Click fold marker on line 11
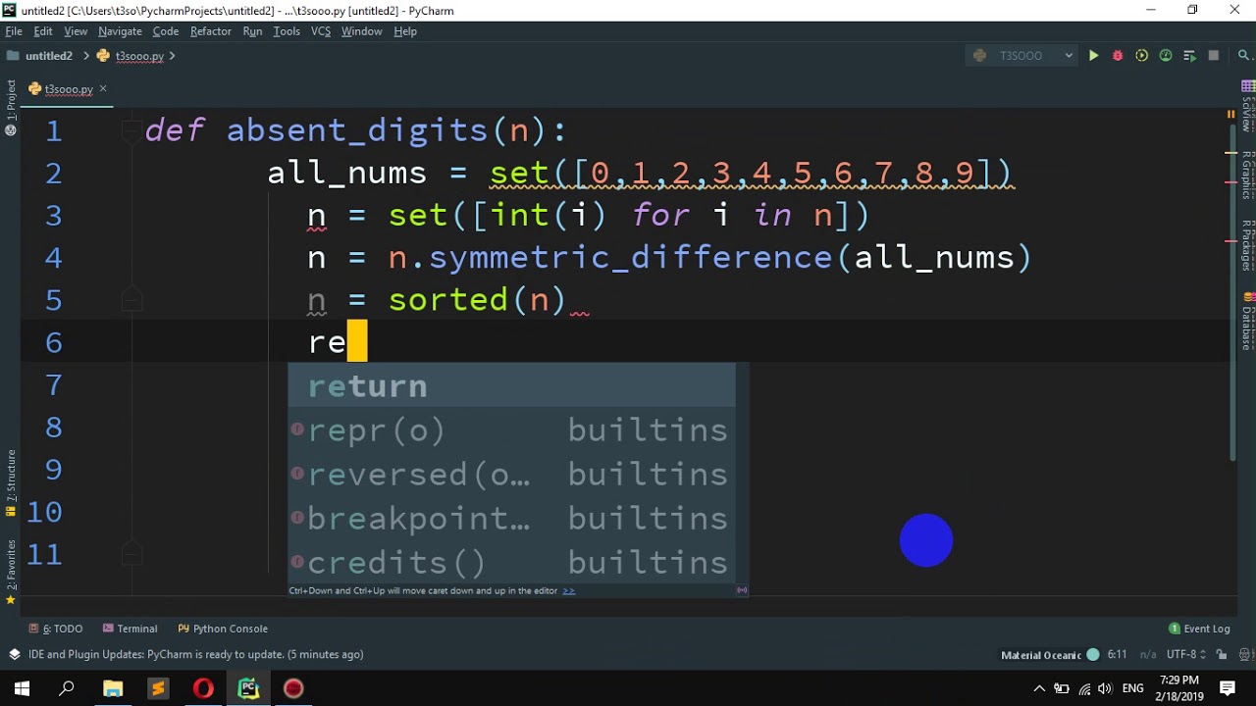Screen dimensions: 1256x706 tap(131, 554)
